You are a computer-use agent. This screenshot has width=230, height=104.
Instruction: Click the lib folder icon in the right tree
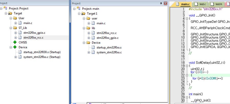click(88, 28)
